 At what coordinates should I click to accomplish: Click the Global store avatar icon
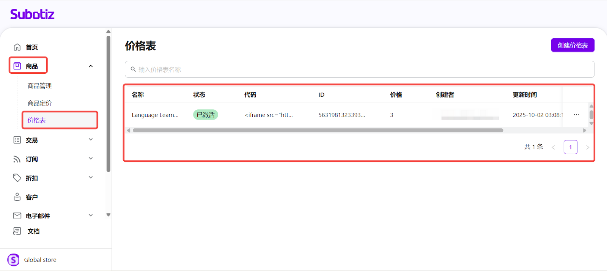13,260
